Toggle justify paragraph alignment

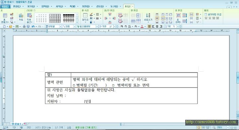[149, 27]
